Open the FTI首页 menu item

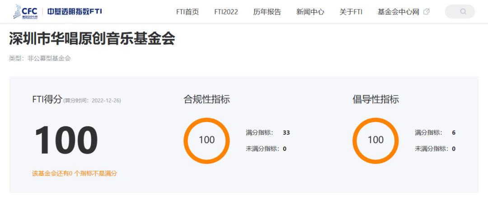point(188,12)
